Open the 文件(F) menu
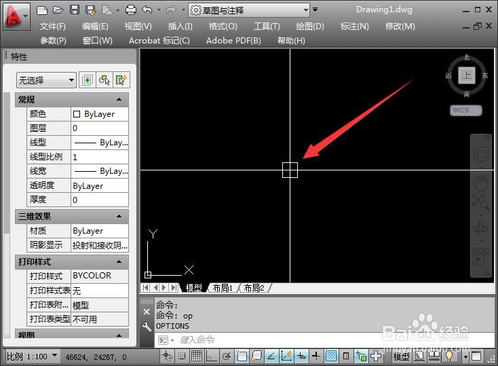This screenshot has height=366, width=498. (x=53, y=26)
